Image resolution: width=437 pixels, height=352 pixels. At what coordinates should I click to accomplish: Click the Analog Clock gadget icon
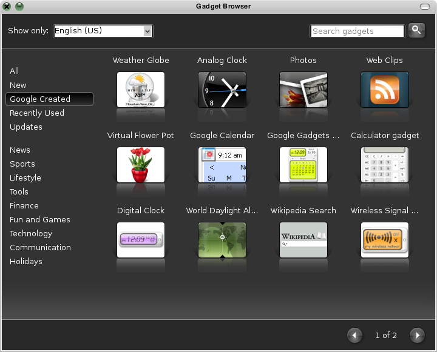click(x=222, y=90)
